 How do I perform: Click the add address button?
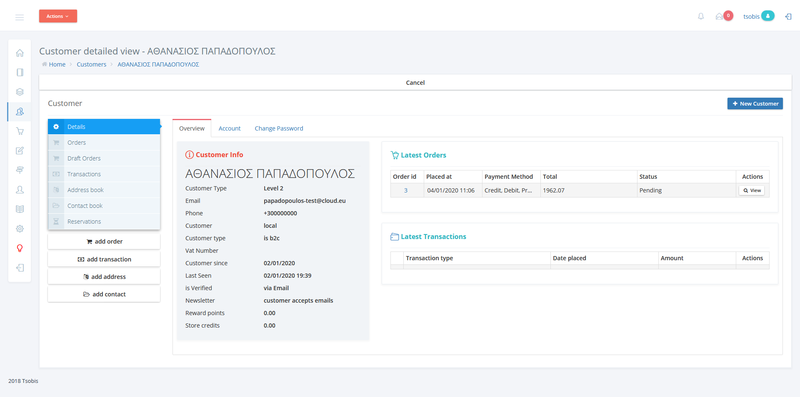tap(104, 277)
